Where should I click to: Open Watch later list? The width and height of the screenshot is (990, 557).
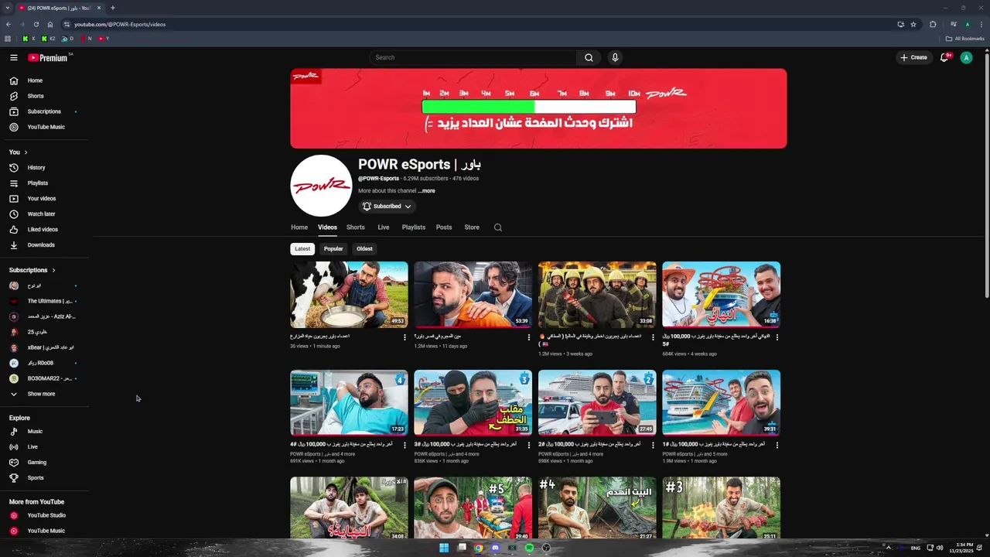(x=44, y=214)
